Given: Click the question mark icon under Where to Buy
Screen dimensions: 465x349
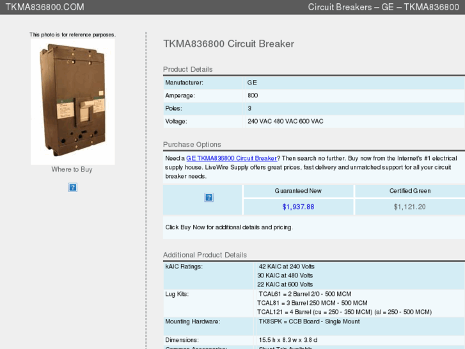Looking at the screenshot, I should click(x=73, y=188).
